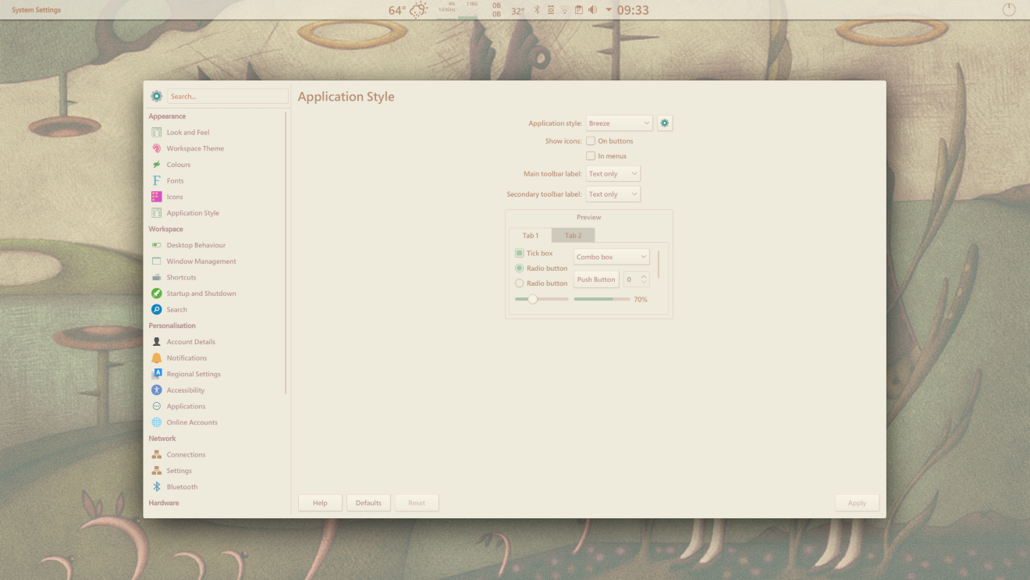Open Account Details settings
The height and width of the screenshot is (580, 1030).
click(x=216, y=342)
